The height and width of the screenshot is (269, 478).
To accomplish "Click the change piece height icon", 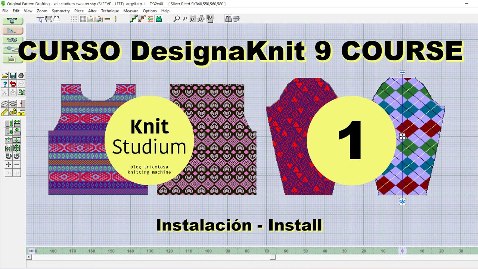I will pos(9,123).
